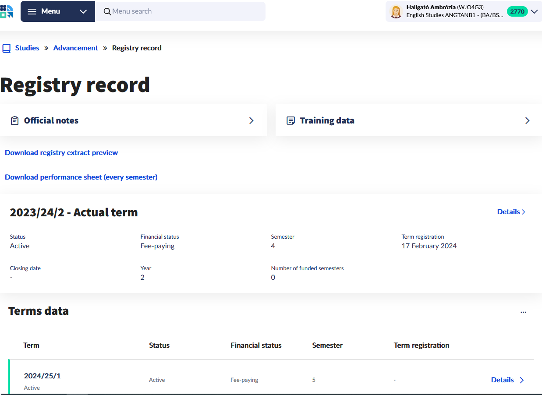View Details of the 2023/24/2 actual term

point(511,212)
